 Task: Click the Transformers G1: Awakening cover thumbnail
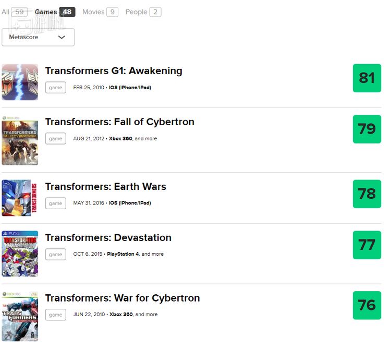coord(20,82)
